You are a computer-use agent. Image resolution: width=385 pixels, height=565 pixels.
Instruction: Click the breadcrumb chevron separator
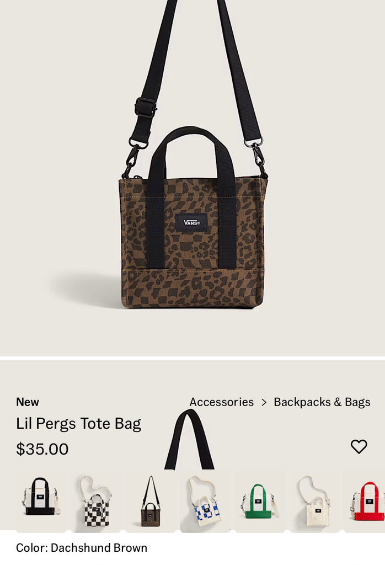(x=264, y=402)
